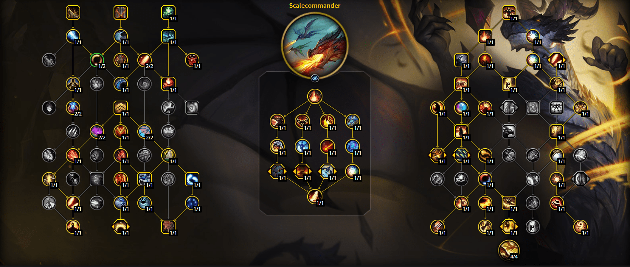The height and width of the screenshot is (267, 630).
Task: Click the green flame talent at top
Action: (x=168, y=13)
